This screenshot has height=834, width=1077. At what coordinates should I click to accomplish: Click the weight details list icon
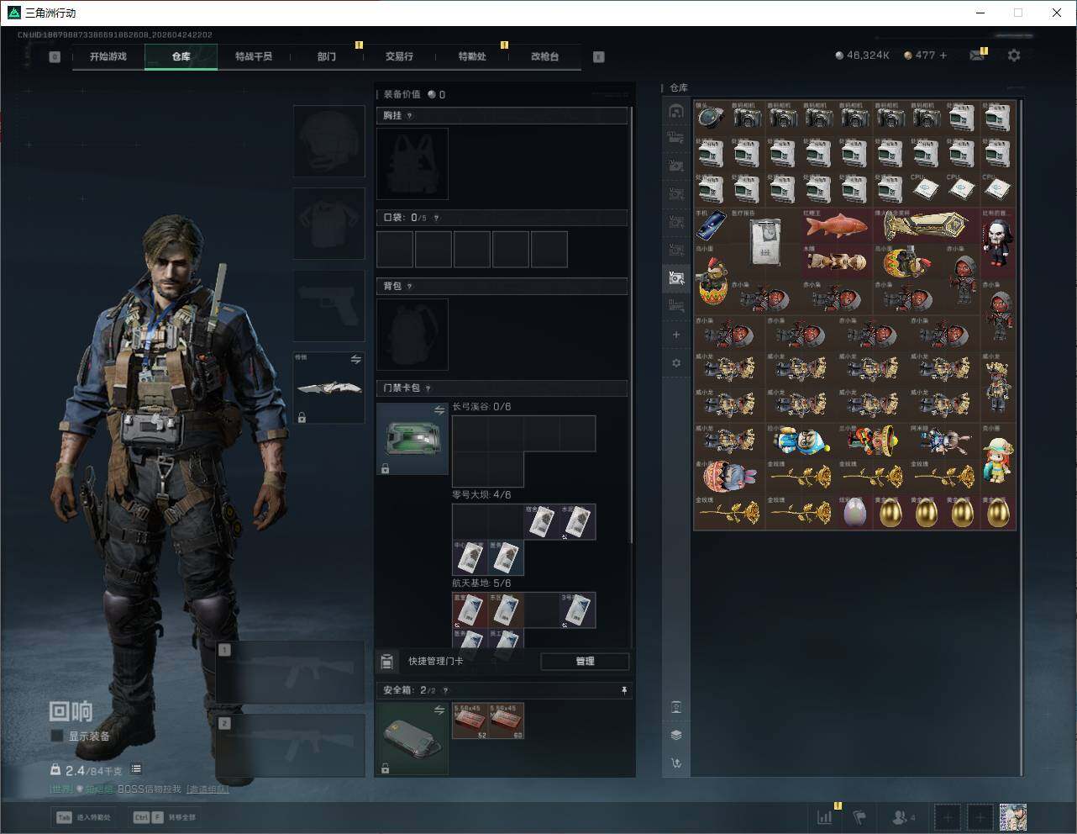tap(136, 769)
